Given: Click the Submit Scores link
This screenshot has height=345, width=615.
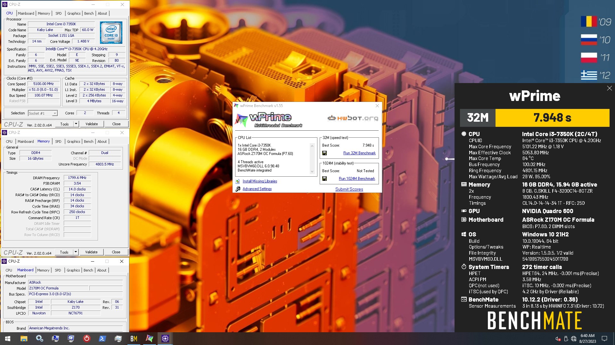Looking at the screenshot, I should pos(349,189).
